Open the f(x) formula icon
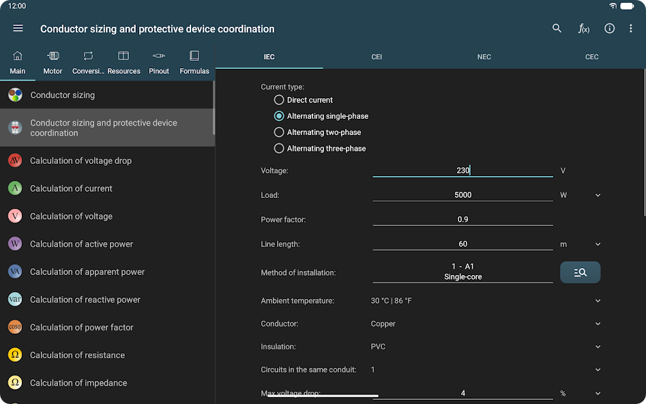The height and width of the screenshot is (404, 646). 583,29
